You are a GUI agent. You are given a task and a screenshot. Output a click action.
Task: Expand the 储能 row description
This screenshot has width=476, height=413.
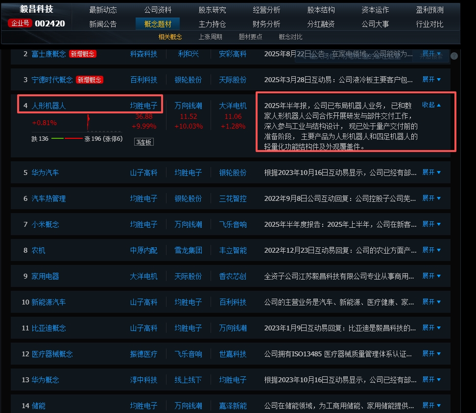point(431,406)
